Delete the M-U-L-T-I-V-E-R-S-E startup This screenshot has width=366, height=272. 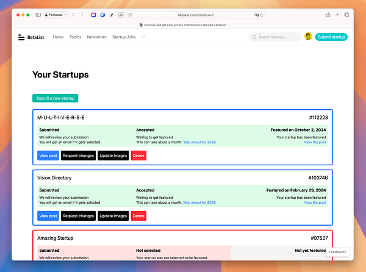tap(138, 156)
